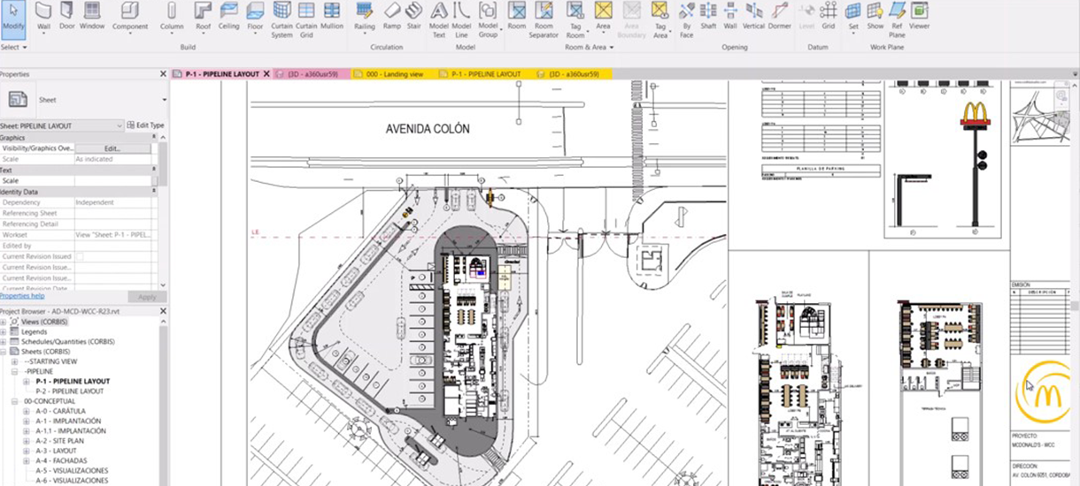Open the Ref Plane tool

(x=898, y=15)
